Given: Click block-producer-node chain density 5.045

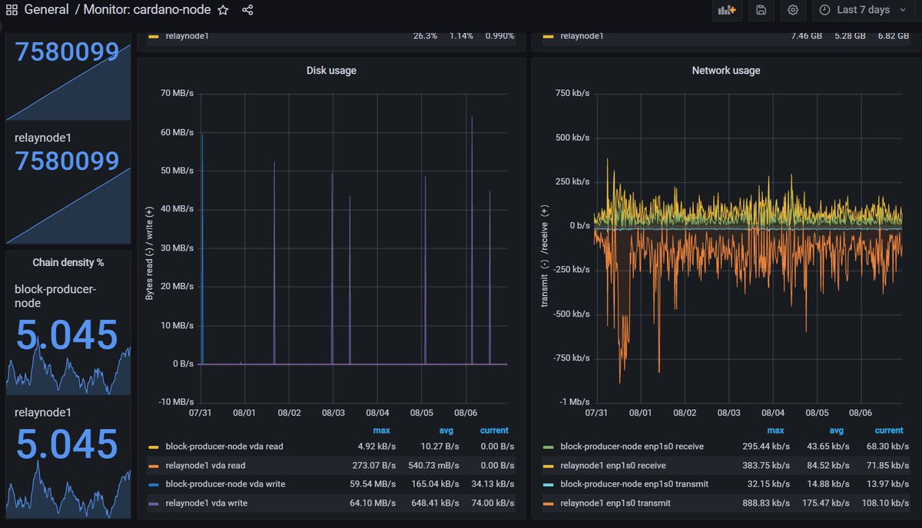Looking at the screenshot, I should point(67,336).
